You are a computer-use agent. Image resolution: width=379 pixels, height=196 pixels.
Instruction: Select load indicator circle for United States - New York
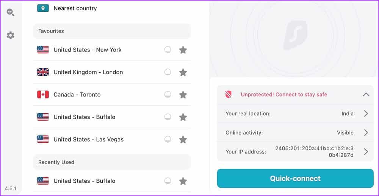pyautogui.click(x=168, y=50)
